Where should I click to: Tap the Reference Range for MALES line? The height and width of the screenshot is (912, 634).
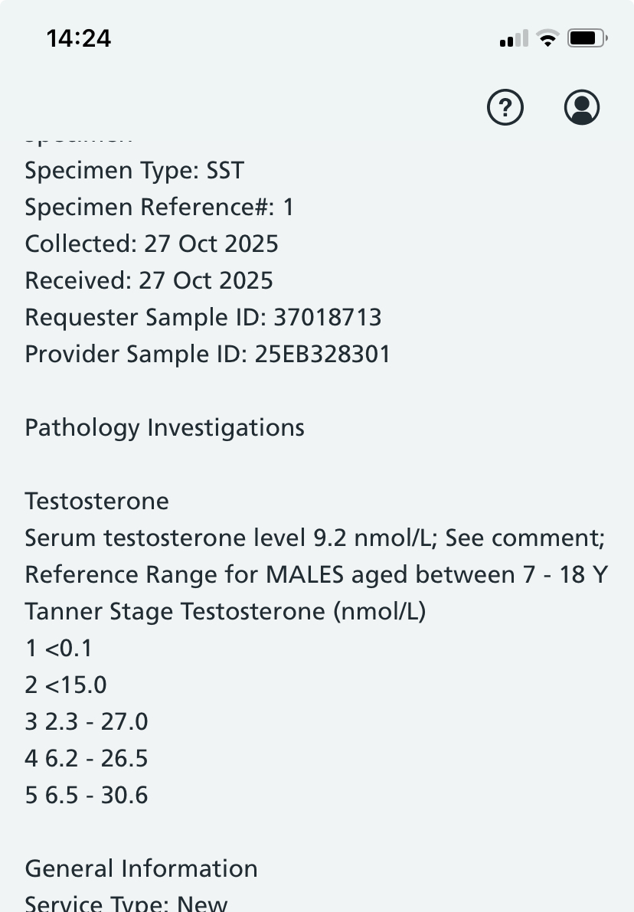click(x=316, y=574)
